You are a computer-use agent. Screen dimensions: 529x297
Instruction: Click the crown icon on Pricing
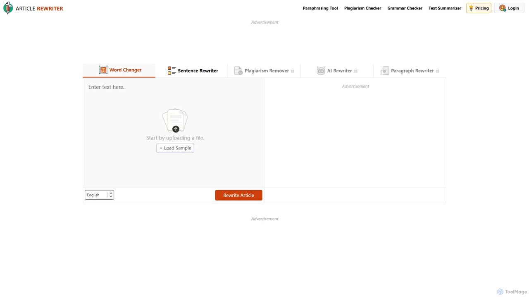(x=471, y=8)
